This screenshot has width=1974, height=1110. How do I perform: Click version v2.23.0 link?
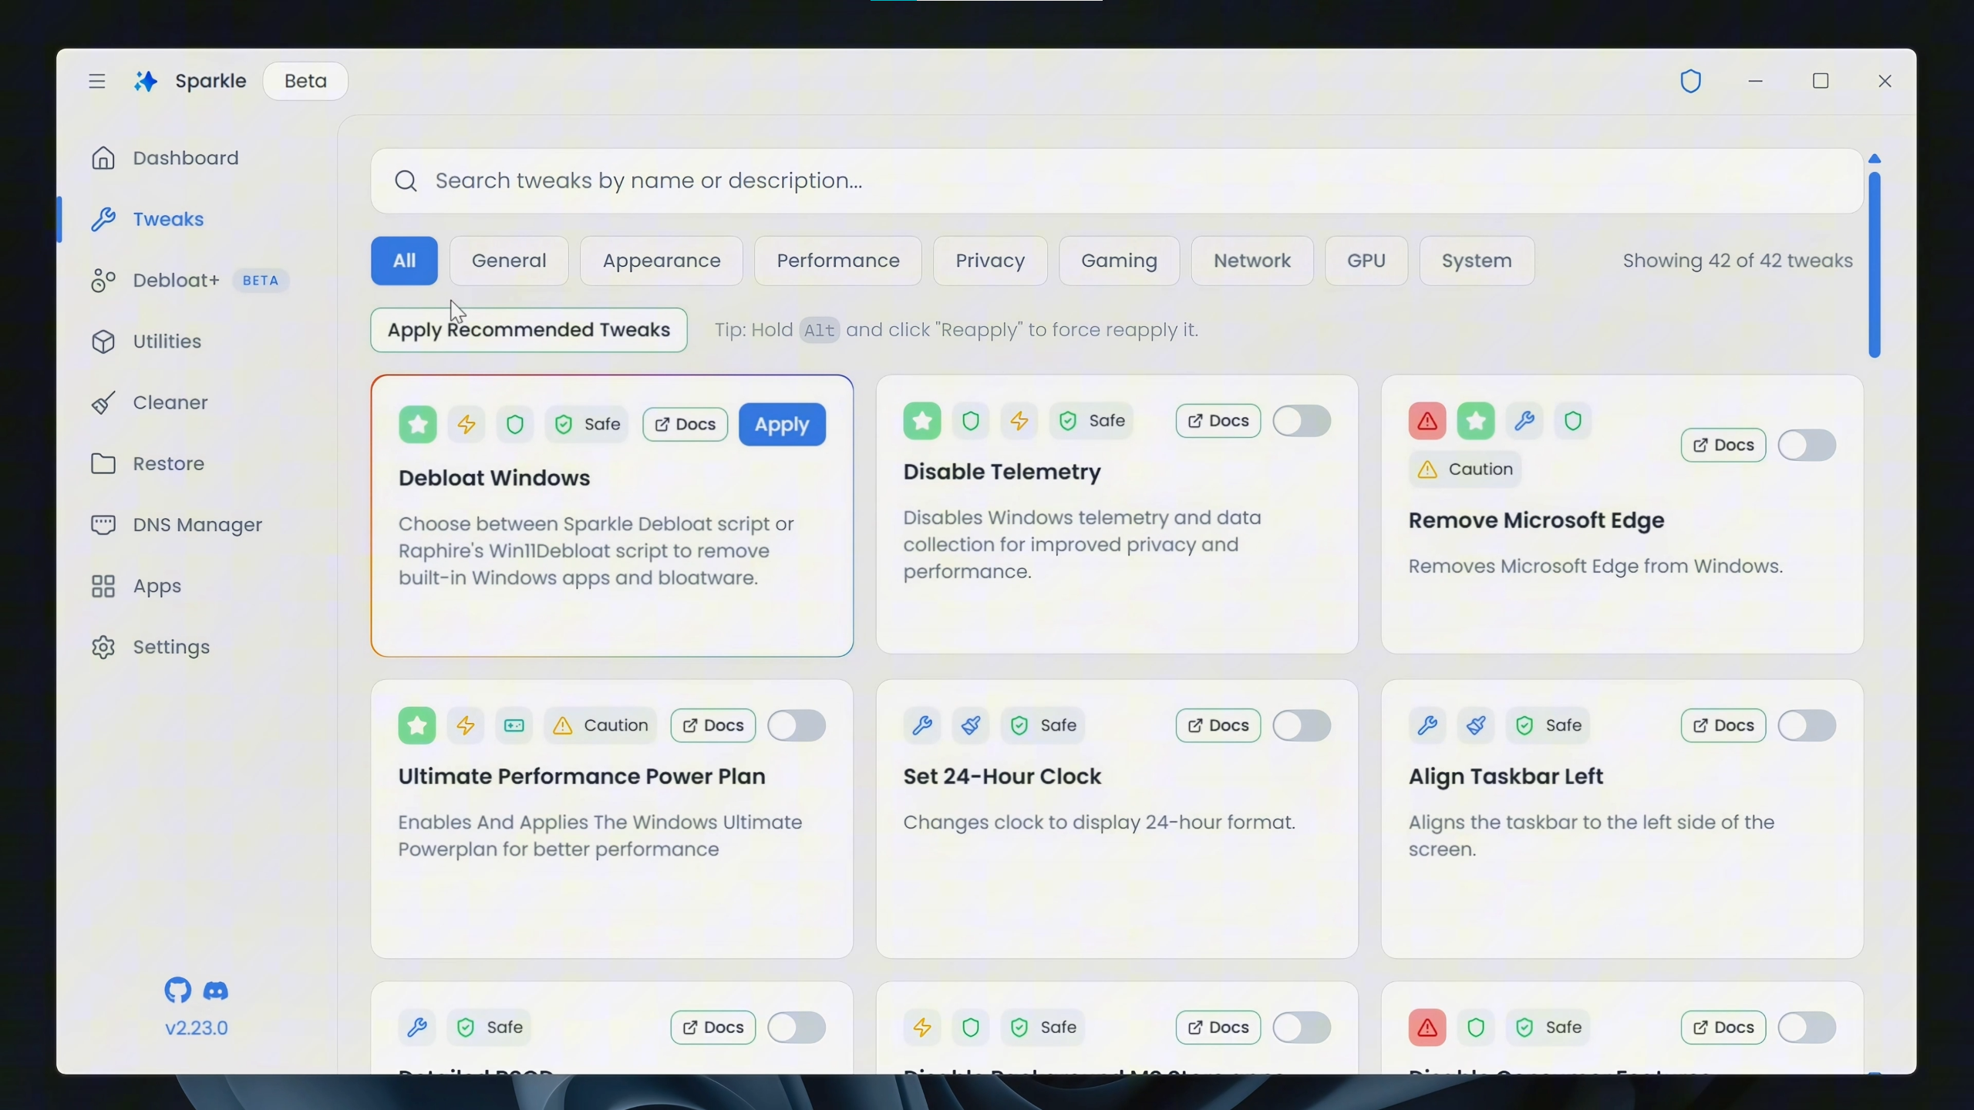coord(197,1028)
